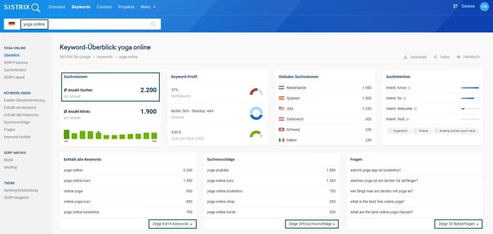Click the CPC gauge chart
The image size is (493, 234).
tap(256, 134)
